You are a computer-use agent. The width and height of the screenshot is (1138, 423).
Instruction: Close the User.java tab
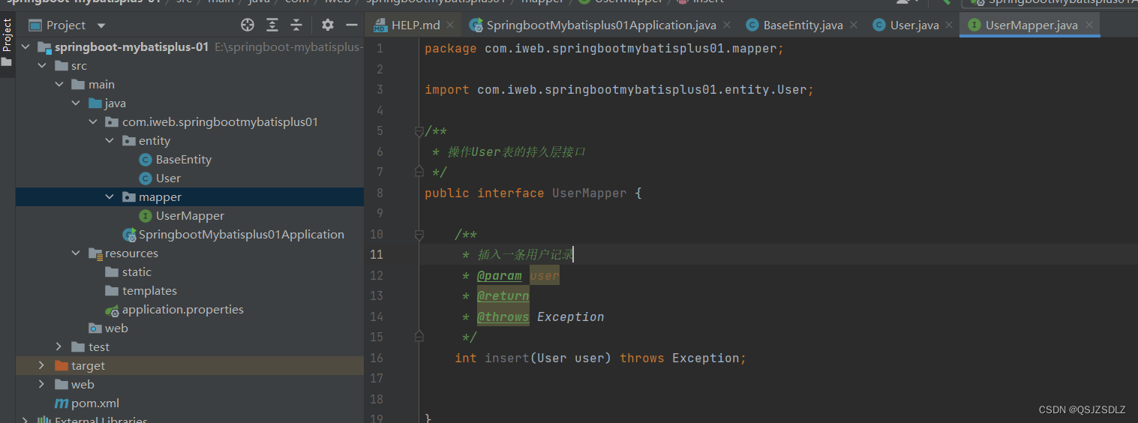tap(949, 25)
